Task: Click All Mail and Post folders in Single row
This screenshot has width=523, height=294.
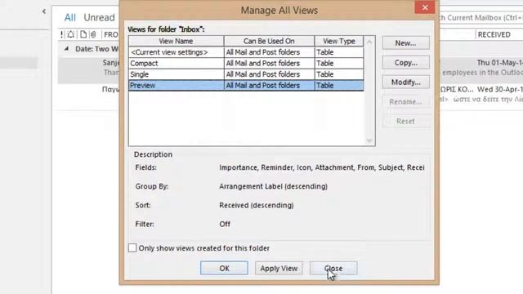Action: [x=269, y=74]
